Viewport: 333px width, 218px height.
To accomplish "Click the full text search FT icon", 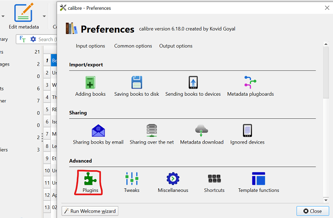I will click(x=23, y=39).
